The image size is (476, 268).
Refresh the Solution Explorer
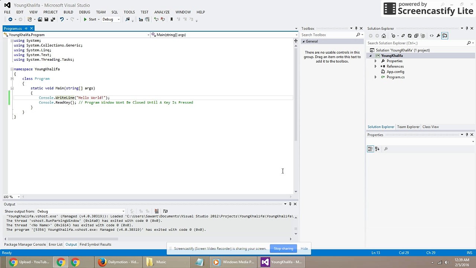click(409, 36)
